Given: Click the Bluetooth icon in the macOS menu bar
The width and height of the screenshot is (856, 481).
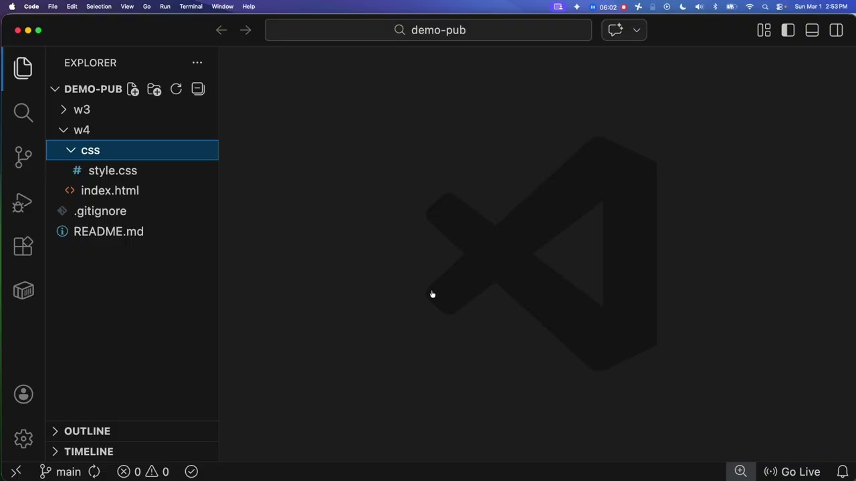Looking at the screenshot, I should coord(715,7).
